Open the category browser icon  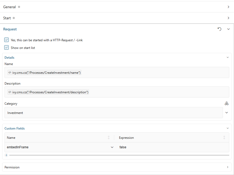click(227, 104)
